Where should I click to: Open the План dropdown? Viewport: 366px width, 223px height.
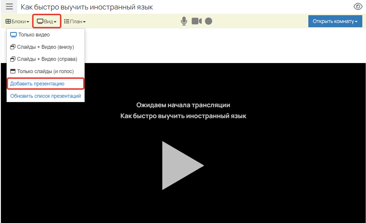(75, 22)
